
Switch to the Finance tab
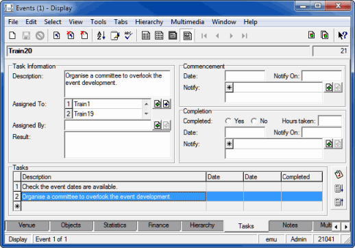(158, 225)
